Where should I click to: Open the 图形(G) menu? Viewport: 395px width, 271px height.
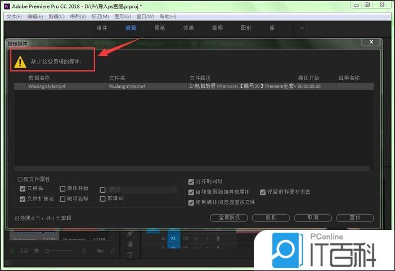pos(123,17)
